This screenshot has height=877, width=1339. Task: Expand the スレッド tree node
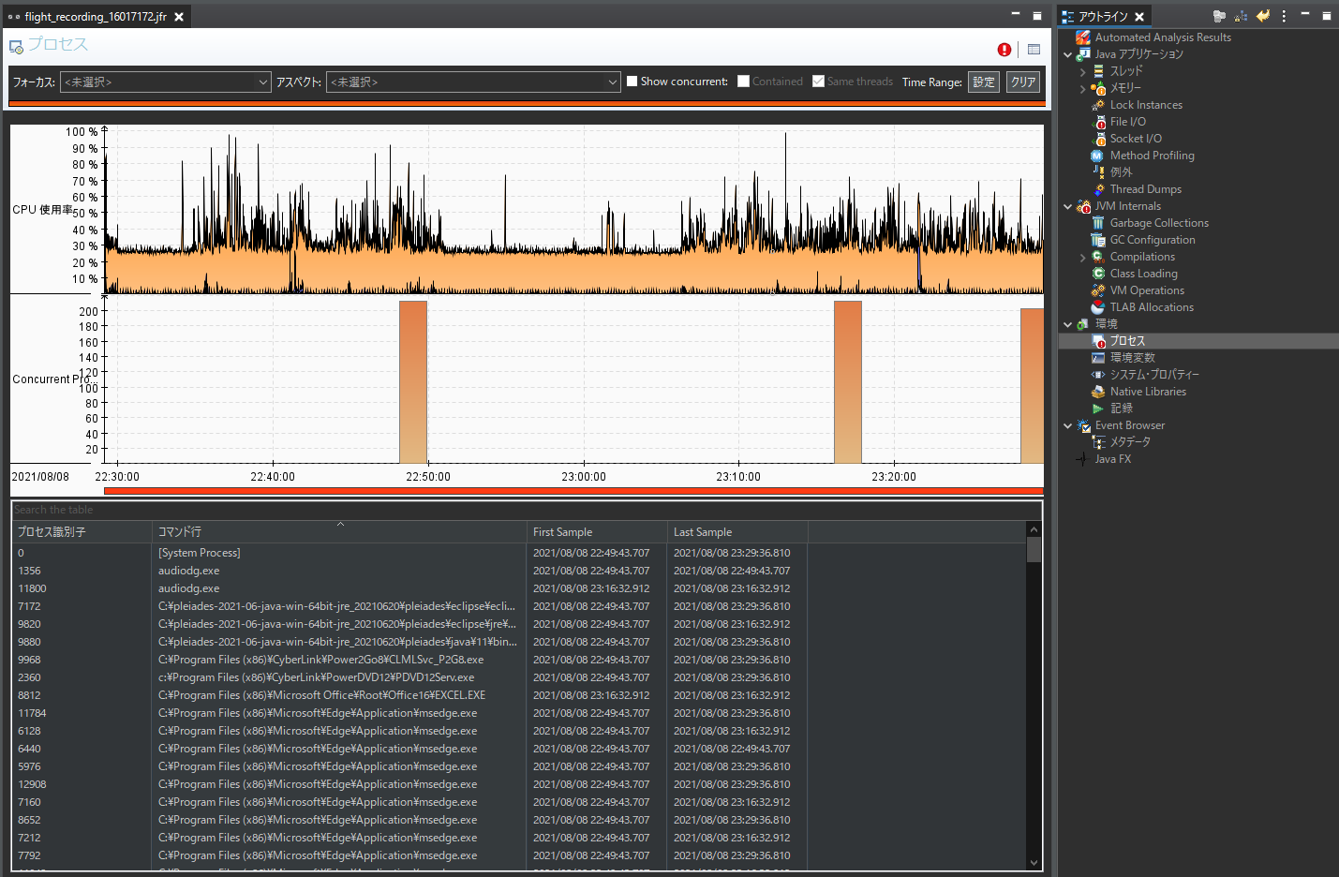1082,70
